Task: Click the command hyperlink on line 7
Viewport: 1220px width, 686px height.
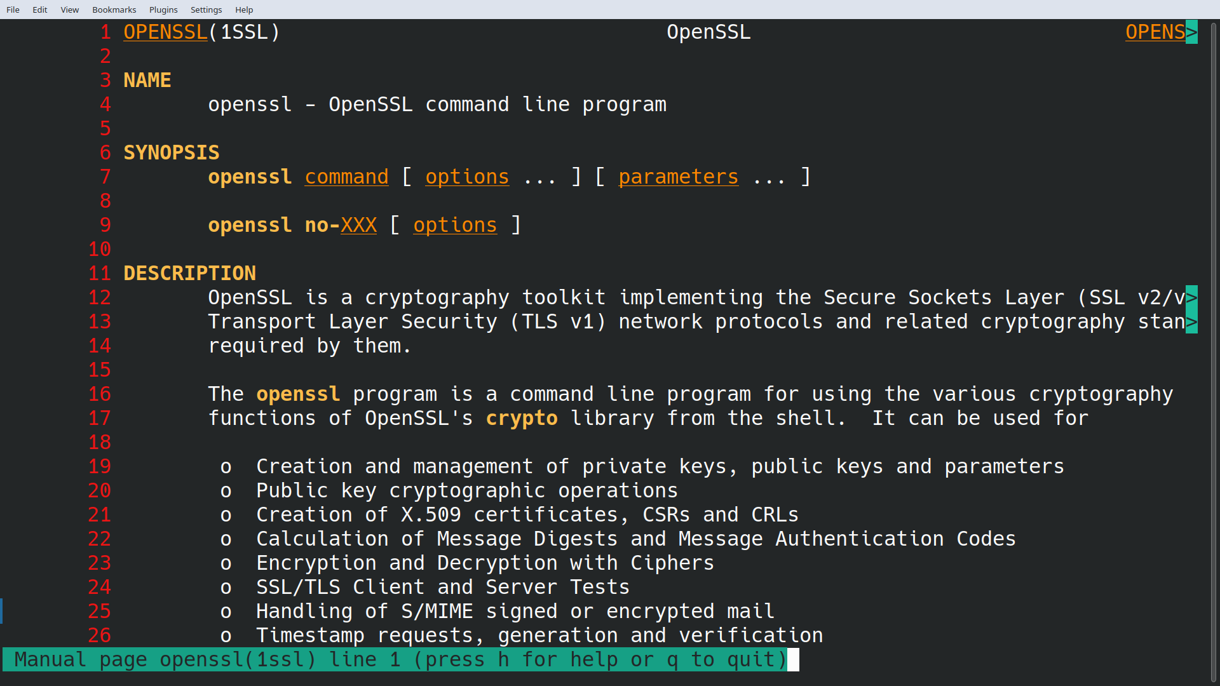Action: 346,177
